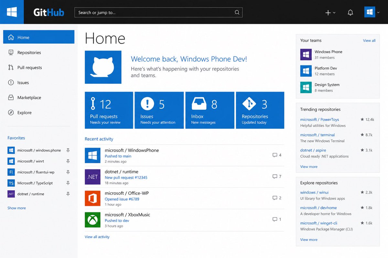Unpin dotnet / runtime favorite

coord(68,194)
